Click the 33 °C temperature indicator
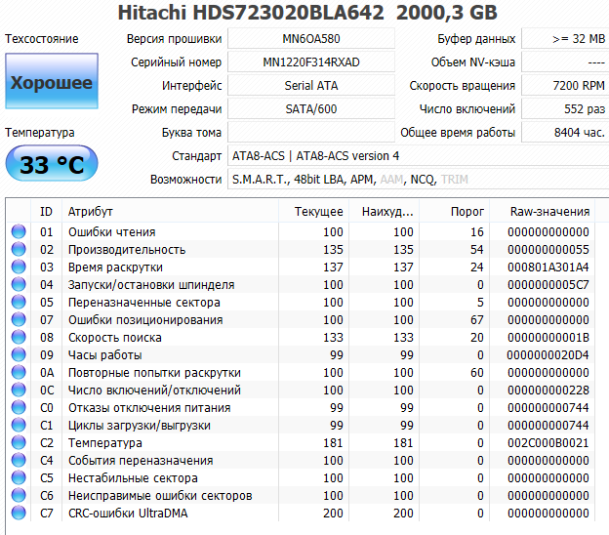Viewport: 609px width, 535px height. (x=52, y=164)
